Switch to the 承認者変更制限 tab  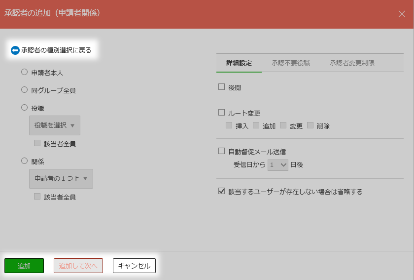click(352, 63)
